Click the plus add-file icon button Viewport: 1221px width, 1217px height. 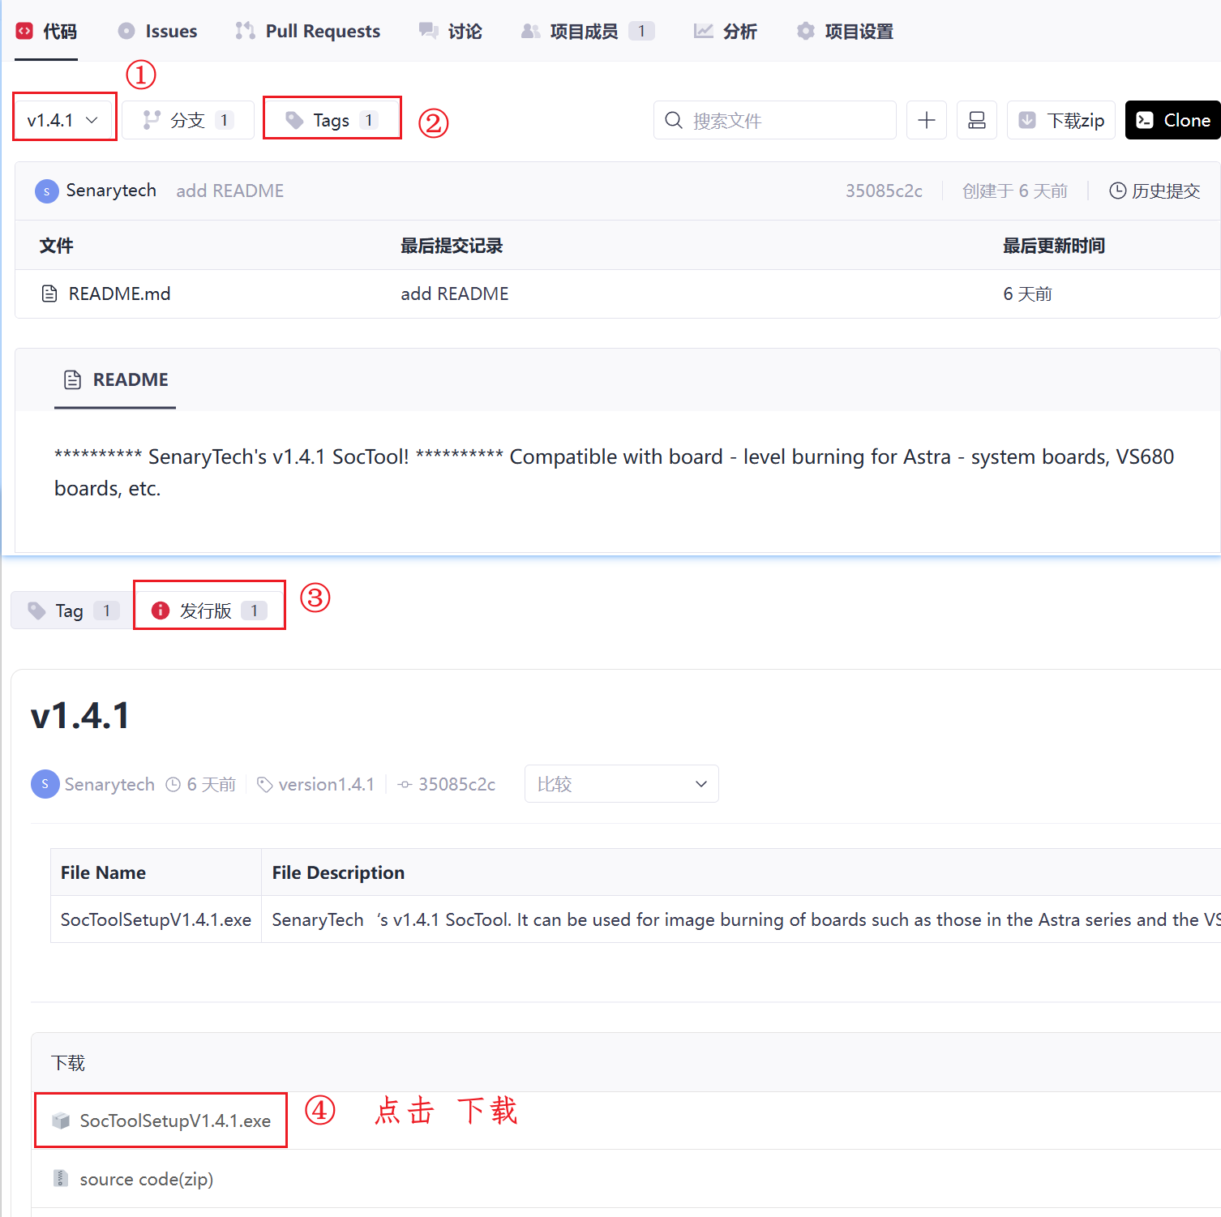click(x=927, y=120)
